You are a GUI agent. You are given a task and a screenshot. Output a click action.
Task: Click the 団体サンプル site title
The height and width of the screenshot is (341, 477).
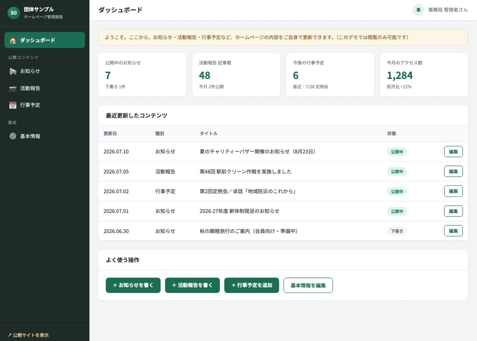click(x=39, y=9)
